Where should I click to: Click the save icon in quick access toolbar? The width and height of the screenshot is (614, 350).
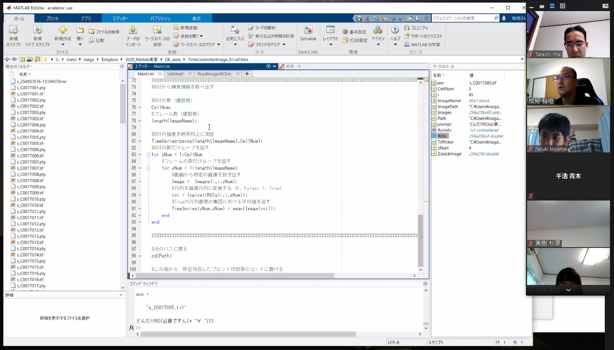(x=359, y=18)
